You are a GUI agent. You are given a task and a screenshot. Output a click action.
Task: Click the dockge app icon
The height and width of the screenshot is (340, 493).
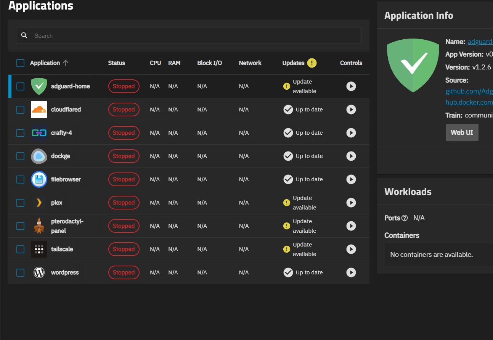(39, 156)
